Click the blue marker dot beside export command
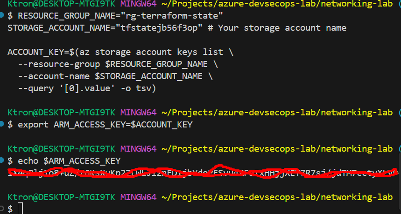Screen dimensions: 401x214 (2, 124)
